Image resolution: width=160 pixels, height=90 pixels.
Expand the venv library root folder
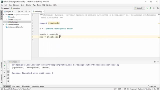click(x=6, y=19)
